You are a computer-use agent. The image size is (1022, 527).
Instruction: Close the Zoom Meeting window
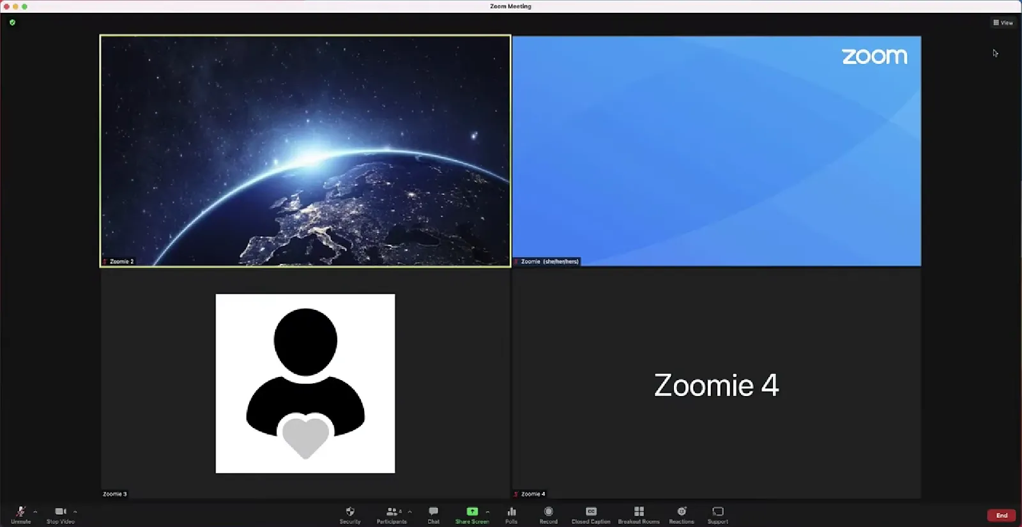pos(6,6)
